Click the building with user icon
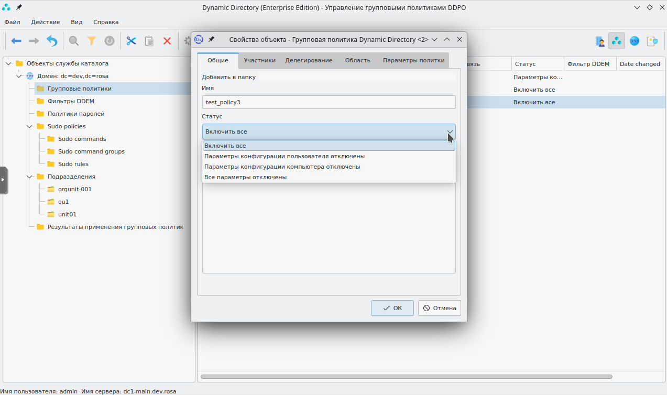Screen dimensions: 667x395 point(600,41)
